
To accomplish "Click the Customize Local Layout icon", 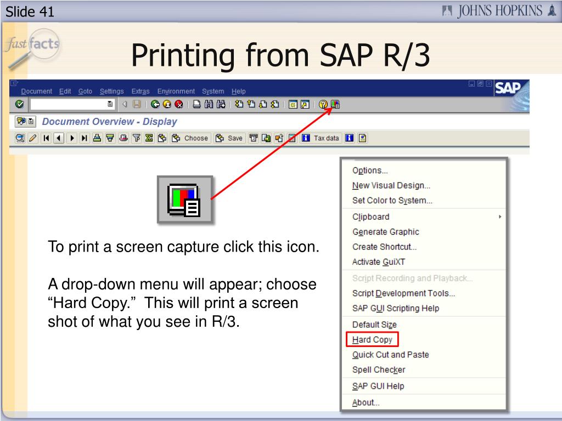I will pyautogui.click(x=335, y=104).
